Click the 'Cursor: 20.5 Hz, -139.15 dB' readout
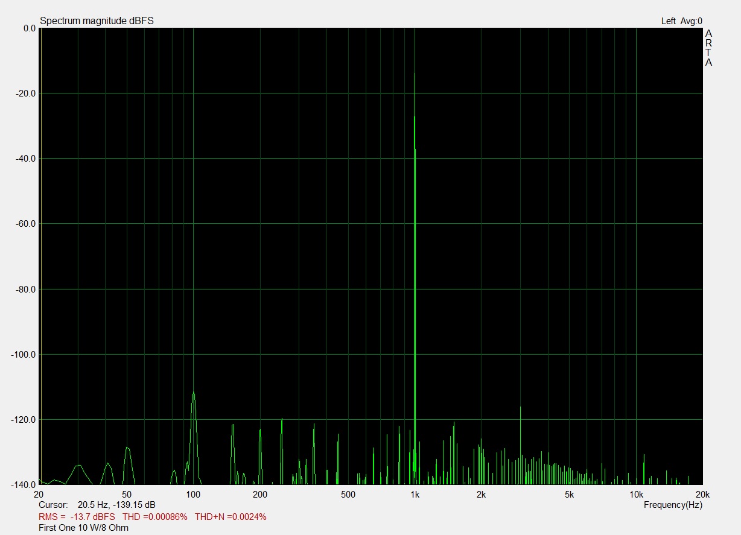This screenshot has width=741, height=535. tap(97, 504)
